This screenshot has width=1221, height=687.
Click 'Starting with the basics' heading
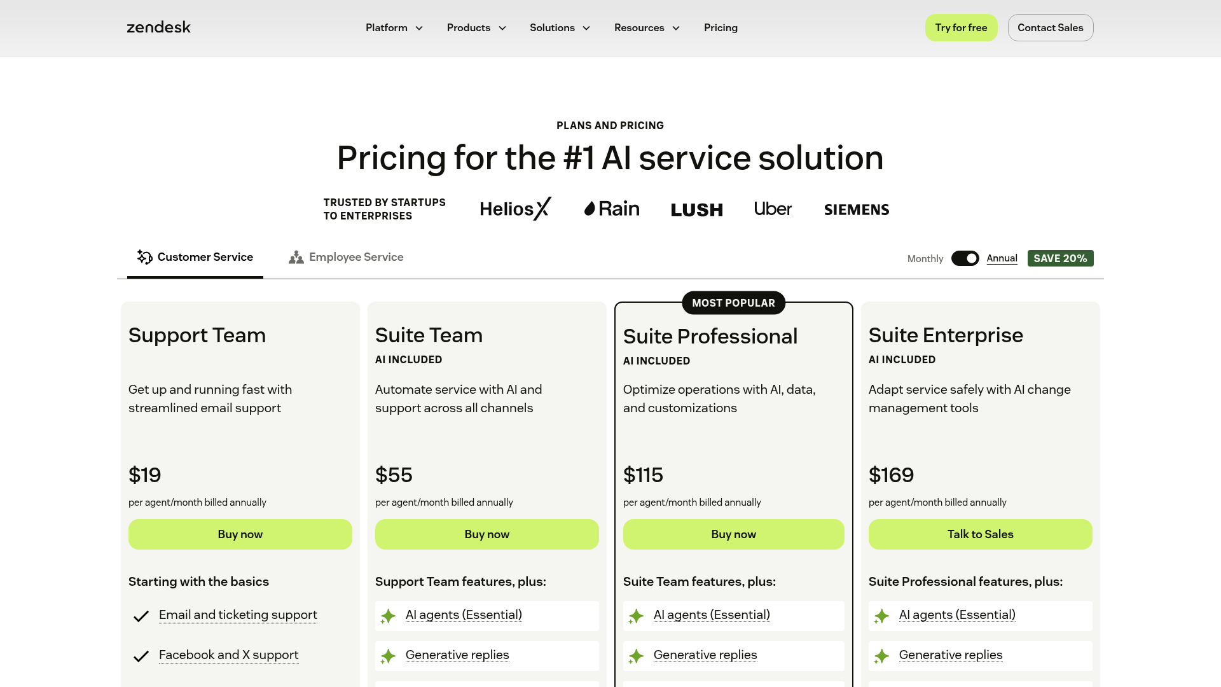click(x=198, y=581)
